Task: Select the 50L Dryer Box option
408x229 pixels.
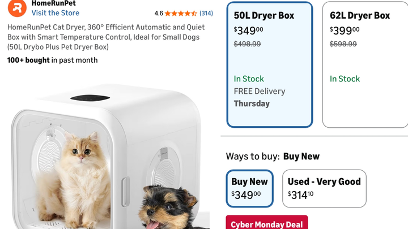Action: pos(270,64)
